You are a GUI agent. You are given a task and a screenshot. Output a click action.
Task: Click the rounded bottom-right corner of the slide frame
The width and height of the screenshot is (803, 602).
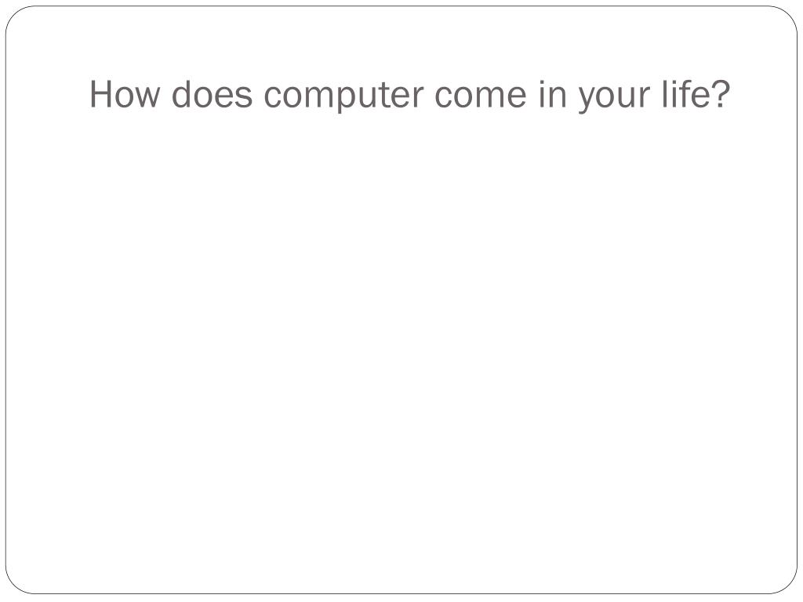(789, 585)
